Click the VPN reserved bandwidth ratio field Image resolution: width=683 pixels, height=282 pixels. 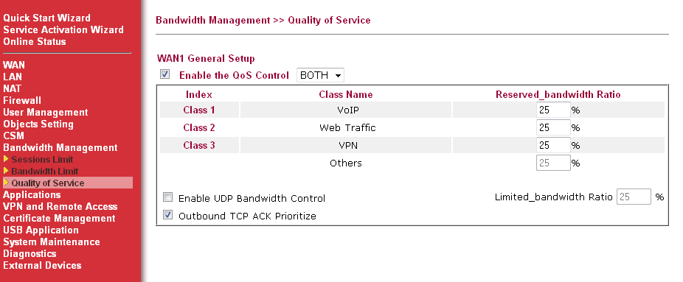553,145
